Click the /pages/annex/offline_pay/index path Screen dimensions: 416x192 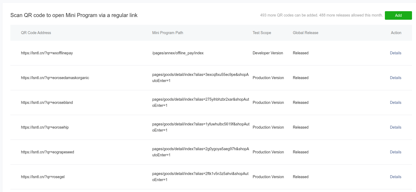178,53
